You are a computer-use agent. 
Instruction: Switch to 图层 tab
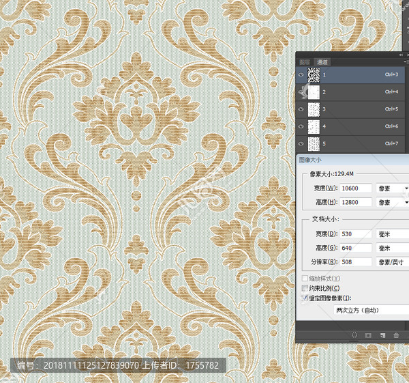click(305, 62)
